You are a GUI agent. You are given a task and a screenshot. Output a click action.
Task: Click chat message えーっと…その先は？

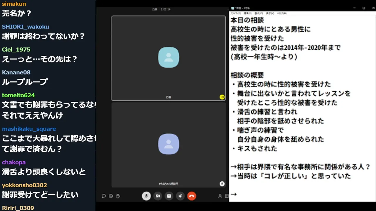pyautogui.click(x=40, y=59)
